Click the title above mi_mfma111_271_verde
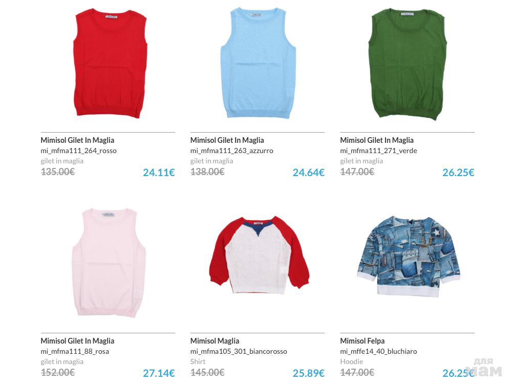510x384 pixels. tap(377, 140)
